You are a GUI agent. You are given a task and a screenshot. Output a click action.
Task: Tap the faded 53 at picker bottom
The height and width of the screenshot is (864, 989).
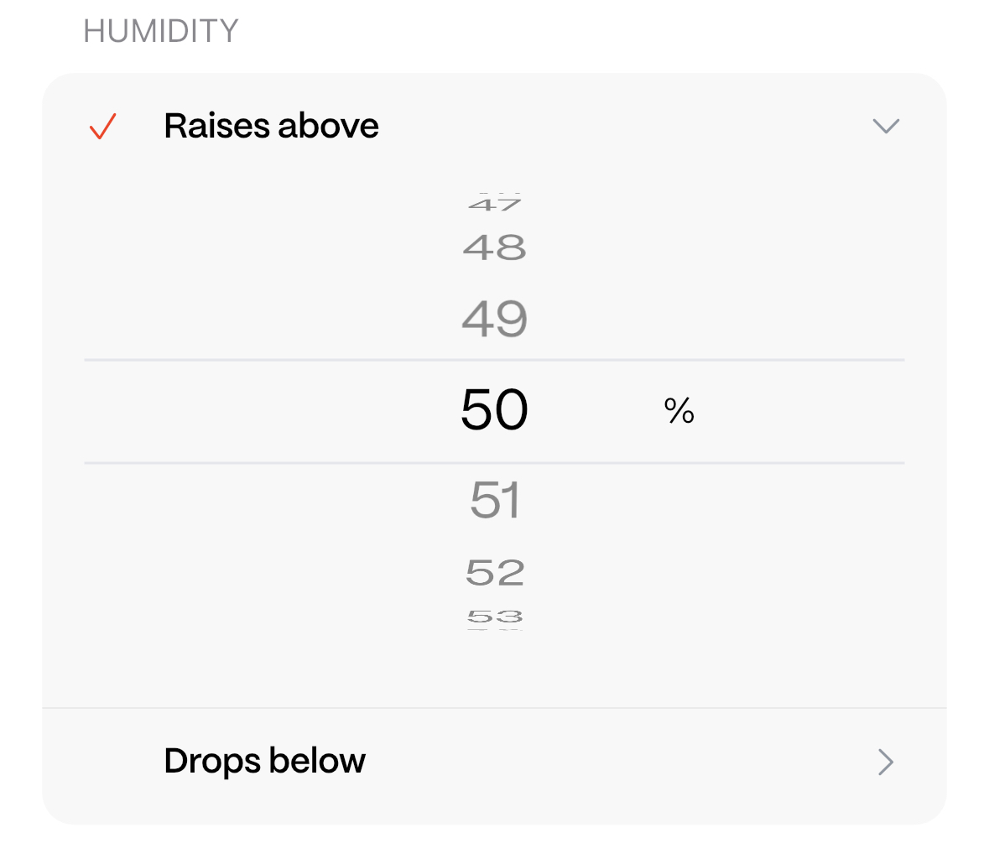[495, 617]
